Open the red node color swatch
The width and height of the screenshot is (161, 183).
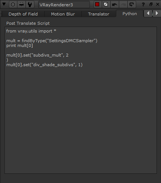click(97, 4)
